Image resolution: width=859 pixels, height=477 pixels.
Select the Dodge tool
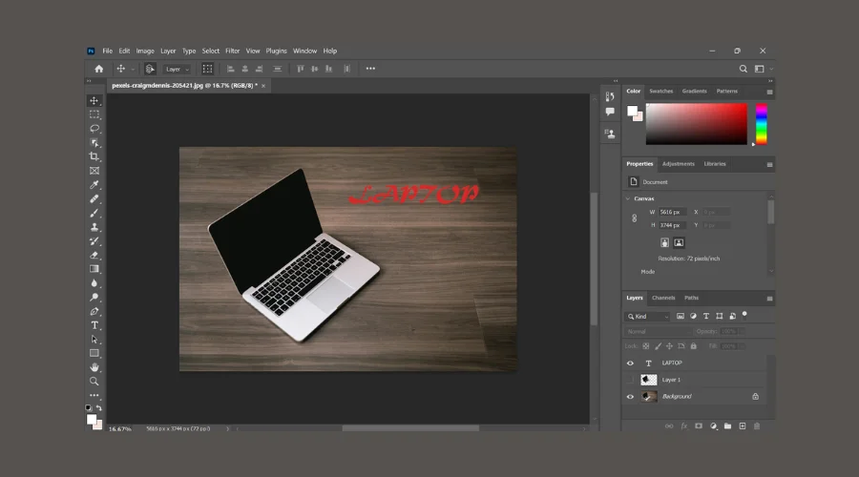tap(94, 298)
